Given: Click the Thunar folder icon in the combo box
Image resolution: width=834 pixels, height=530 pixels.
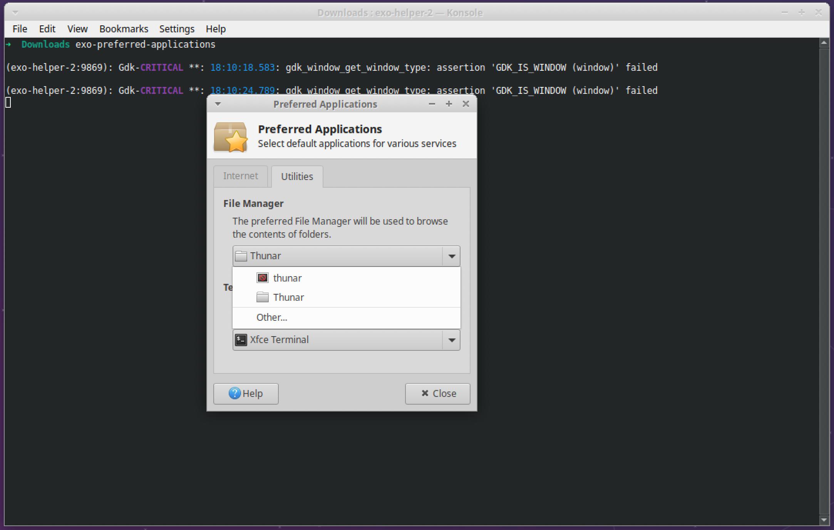Looking at the screenshot, I should 240,256.
